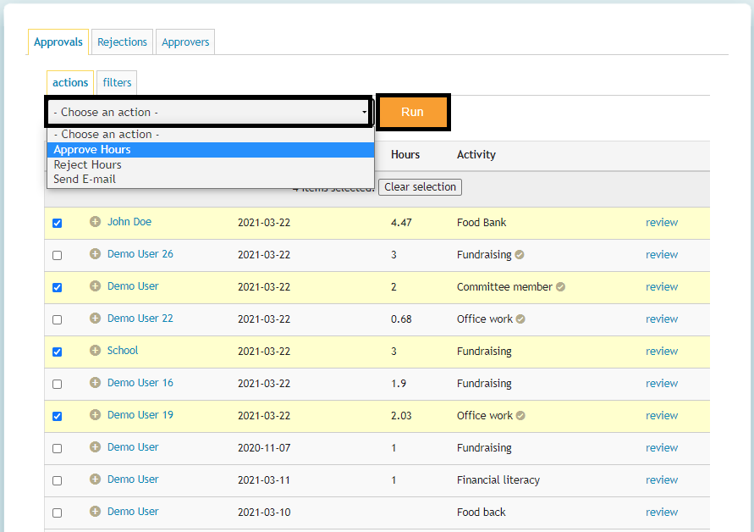Open the Choose an action dropdown
Viewport: 754px width, 532px height.
(209, 112)
